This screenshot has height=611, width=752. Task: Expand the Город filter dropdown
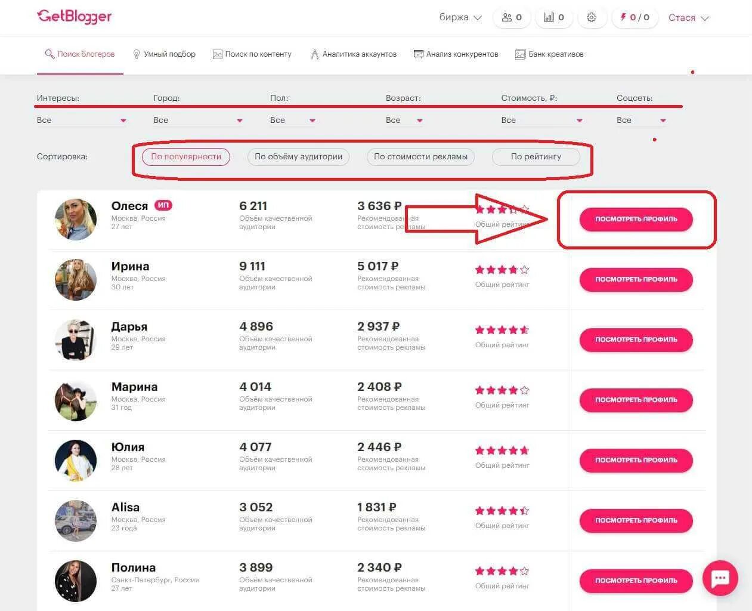point(198,121)
